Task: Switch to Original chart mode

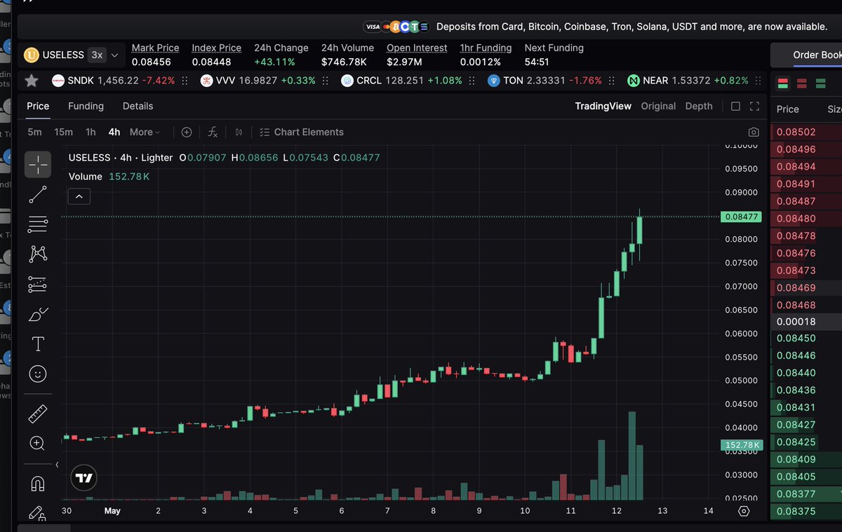Action: (658, 106)
